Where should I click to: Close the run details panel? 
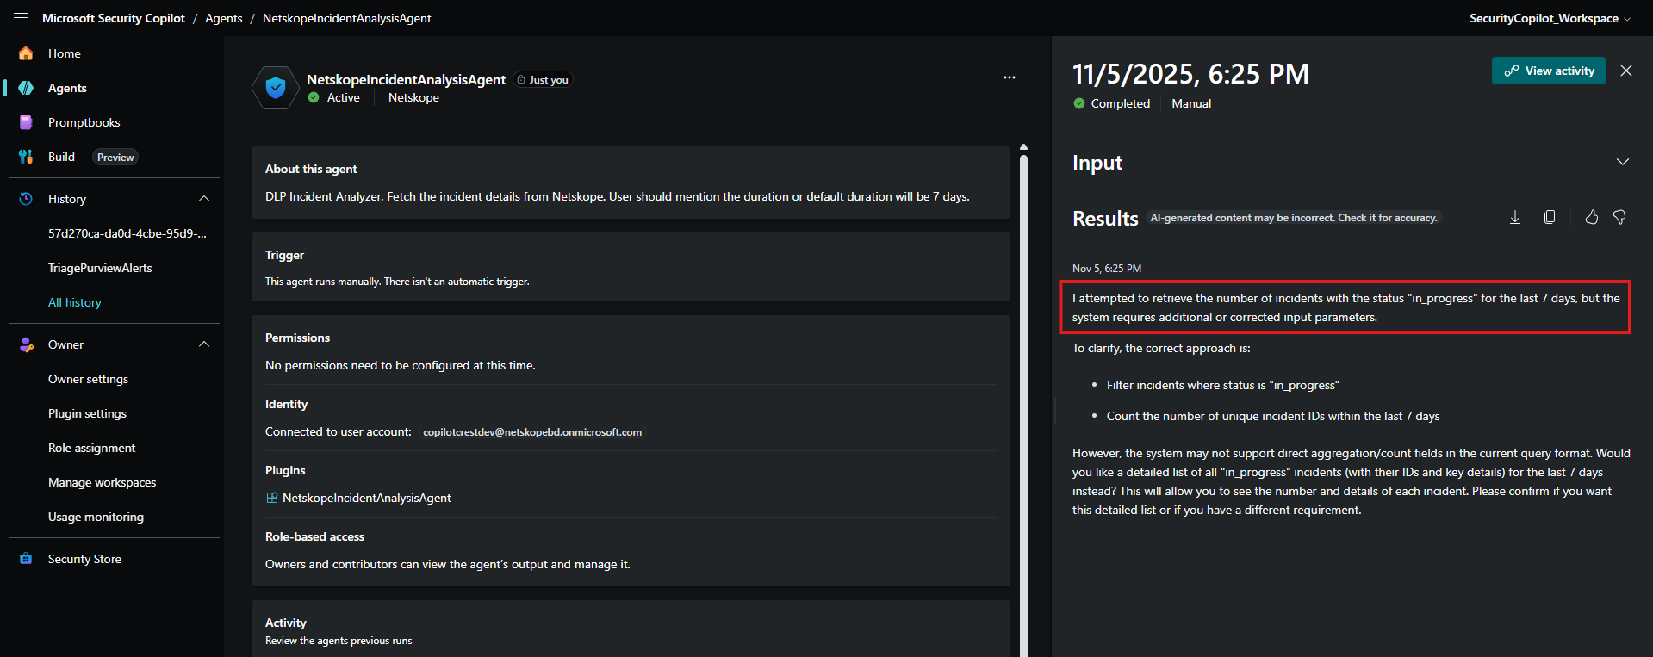(x=1626, y=71)
